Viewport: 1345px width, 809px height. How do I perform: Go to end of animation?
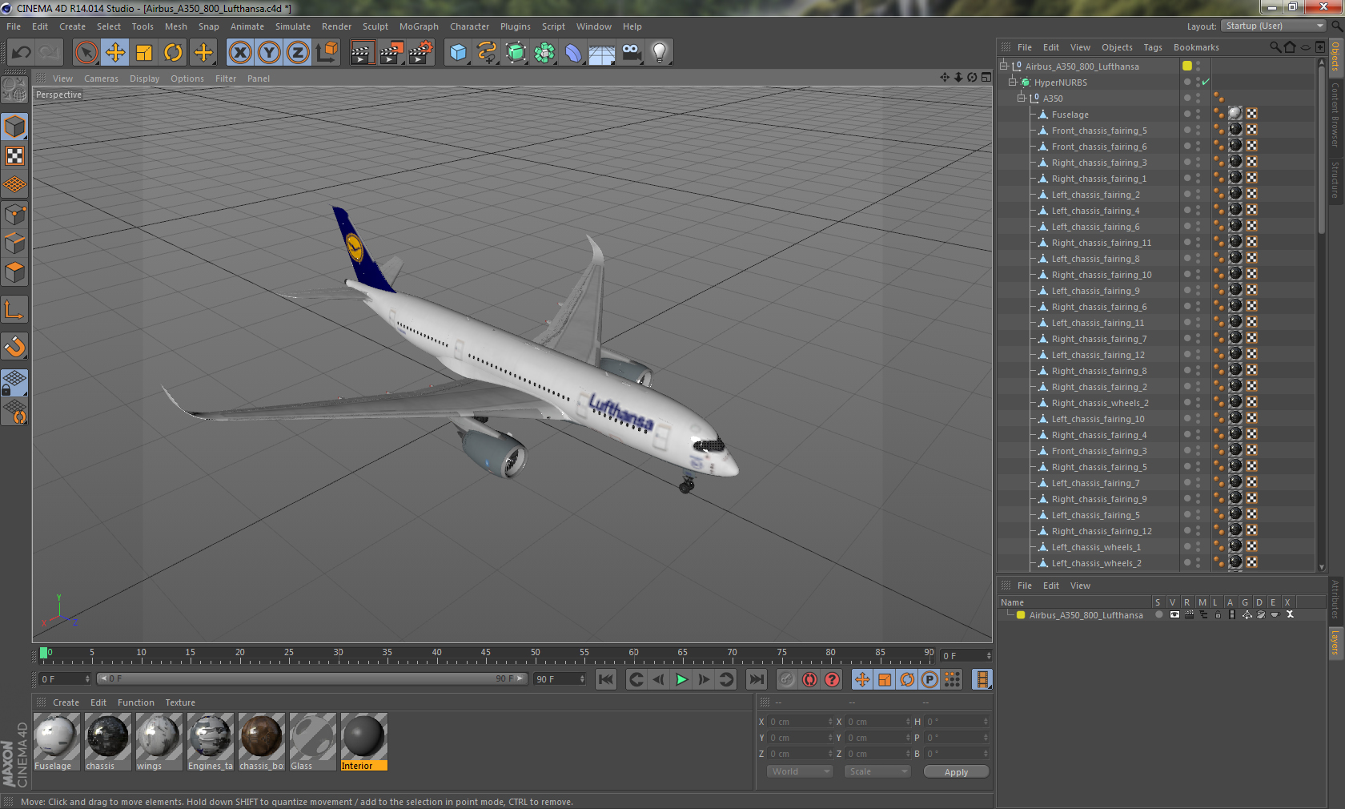point(756,679)
